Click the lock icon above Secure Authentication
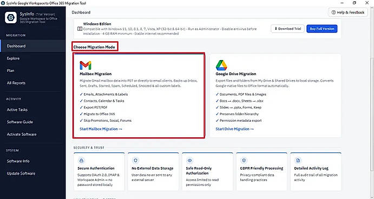Image resolution: width=374 pixels, height=199 pixels. pyautogui.click(x=81, y=161)
